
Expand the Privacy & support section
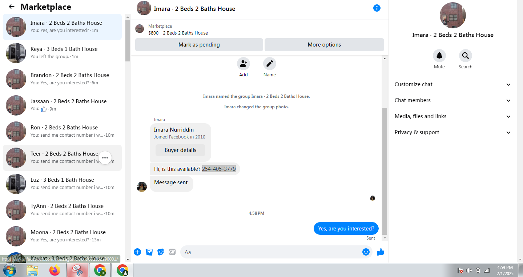[x=453, y=132]
